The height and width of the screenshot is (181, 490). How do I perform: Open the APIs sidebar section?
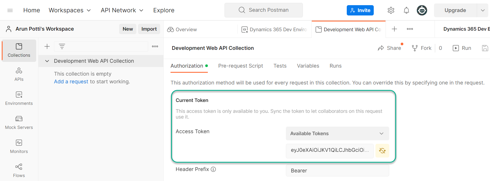tap(19, 74)
